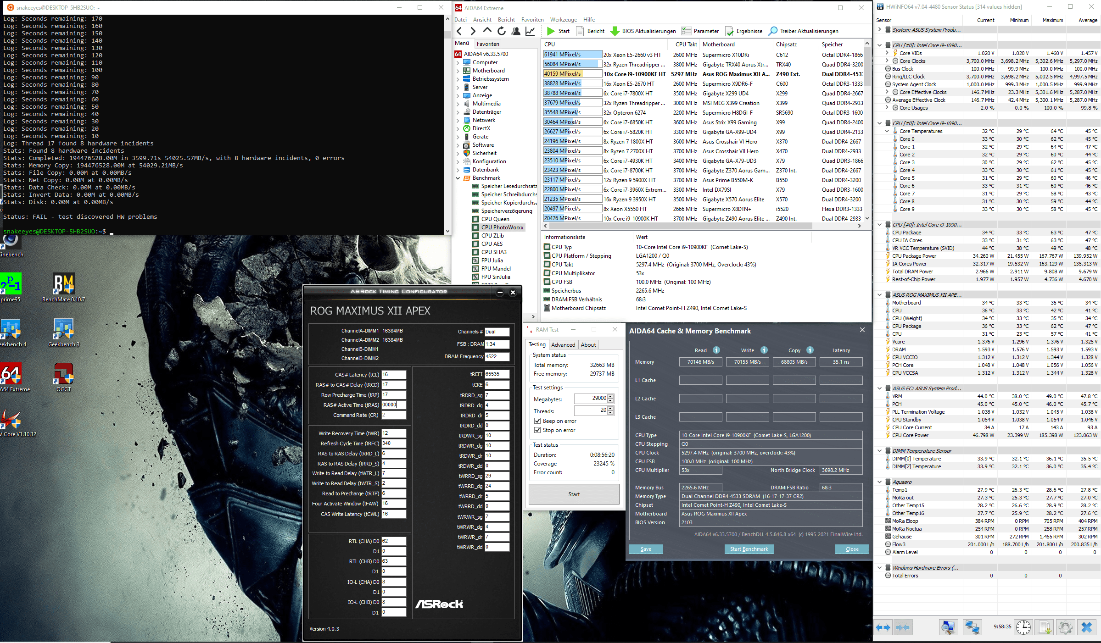The height and width of the screenshot is (643, 1101).
Task: Open OCCT desktop shortcut
Action: coord(63,374)
